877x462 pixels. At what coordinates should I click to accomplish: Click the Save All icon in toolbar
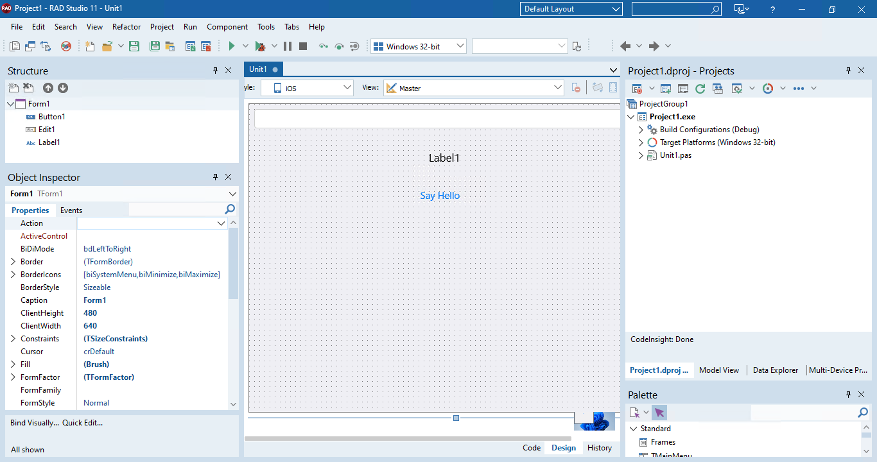155,46
